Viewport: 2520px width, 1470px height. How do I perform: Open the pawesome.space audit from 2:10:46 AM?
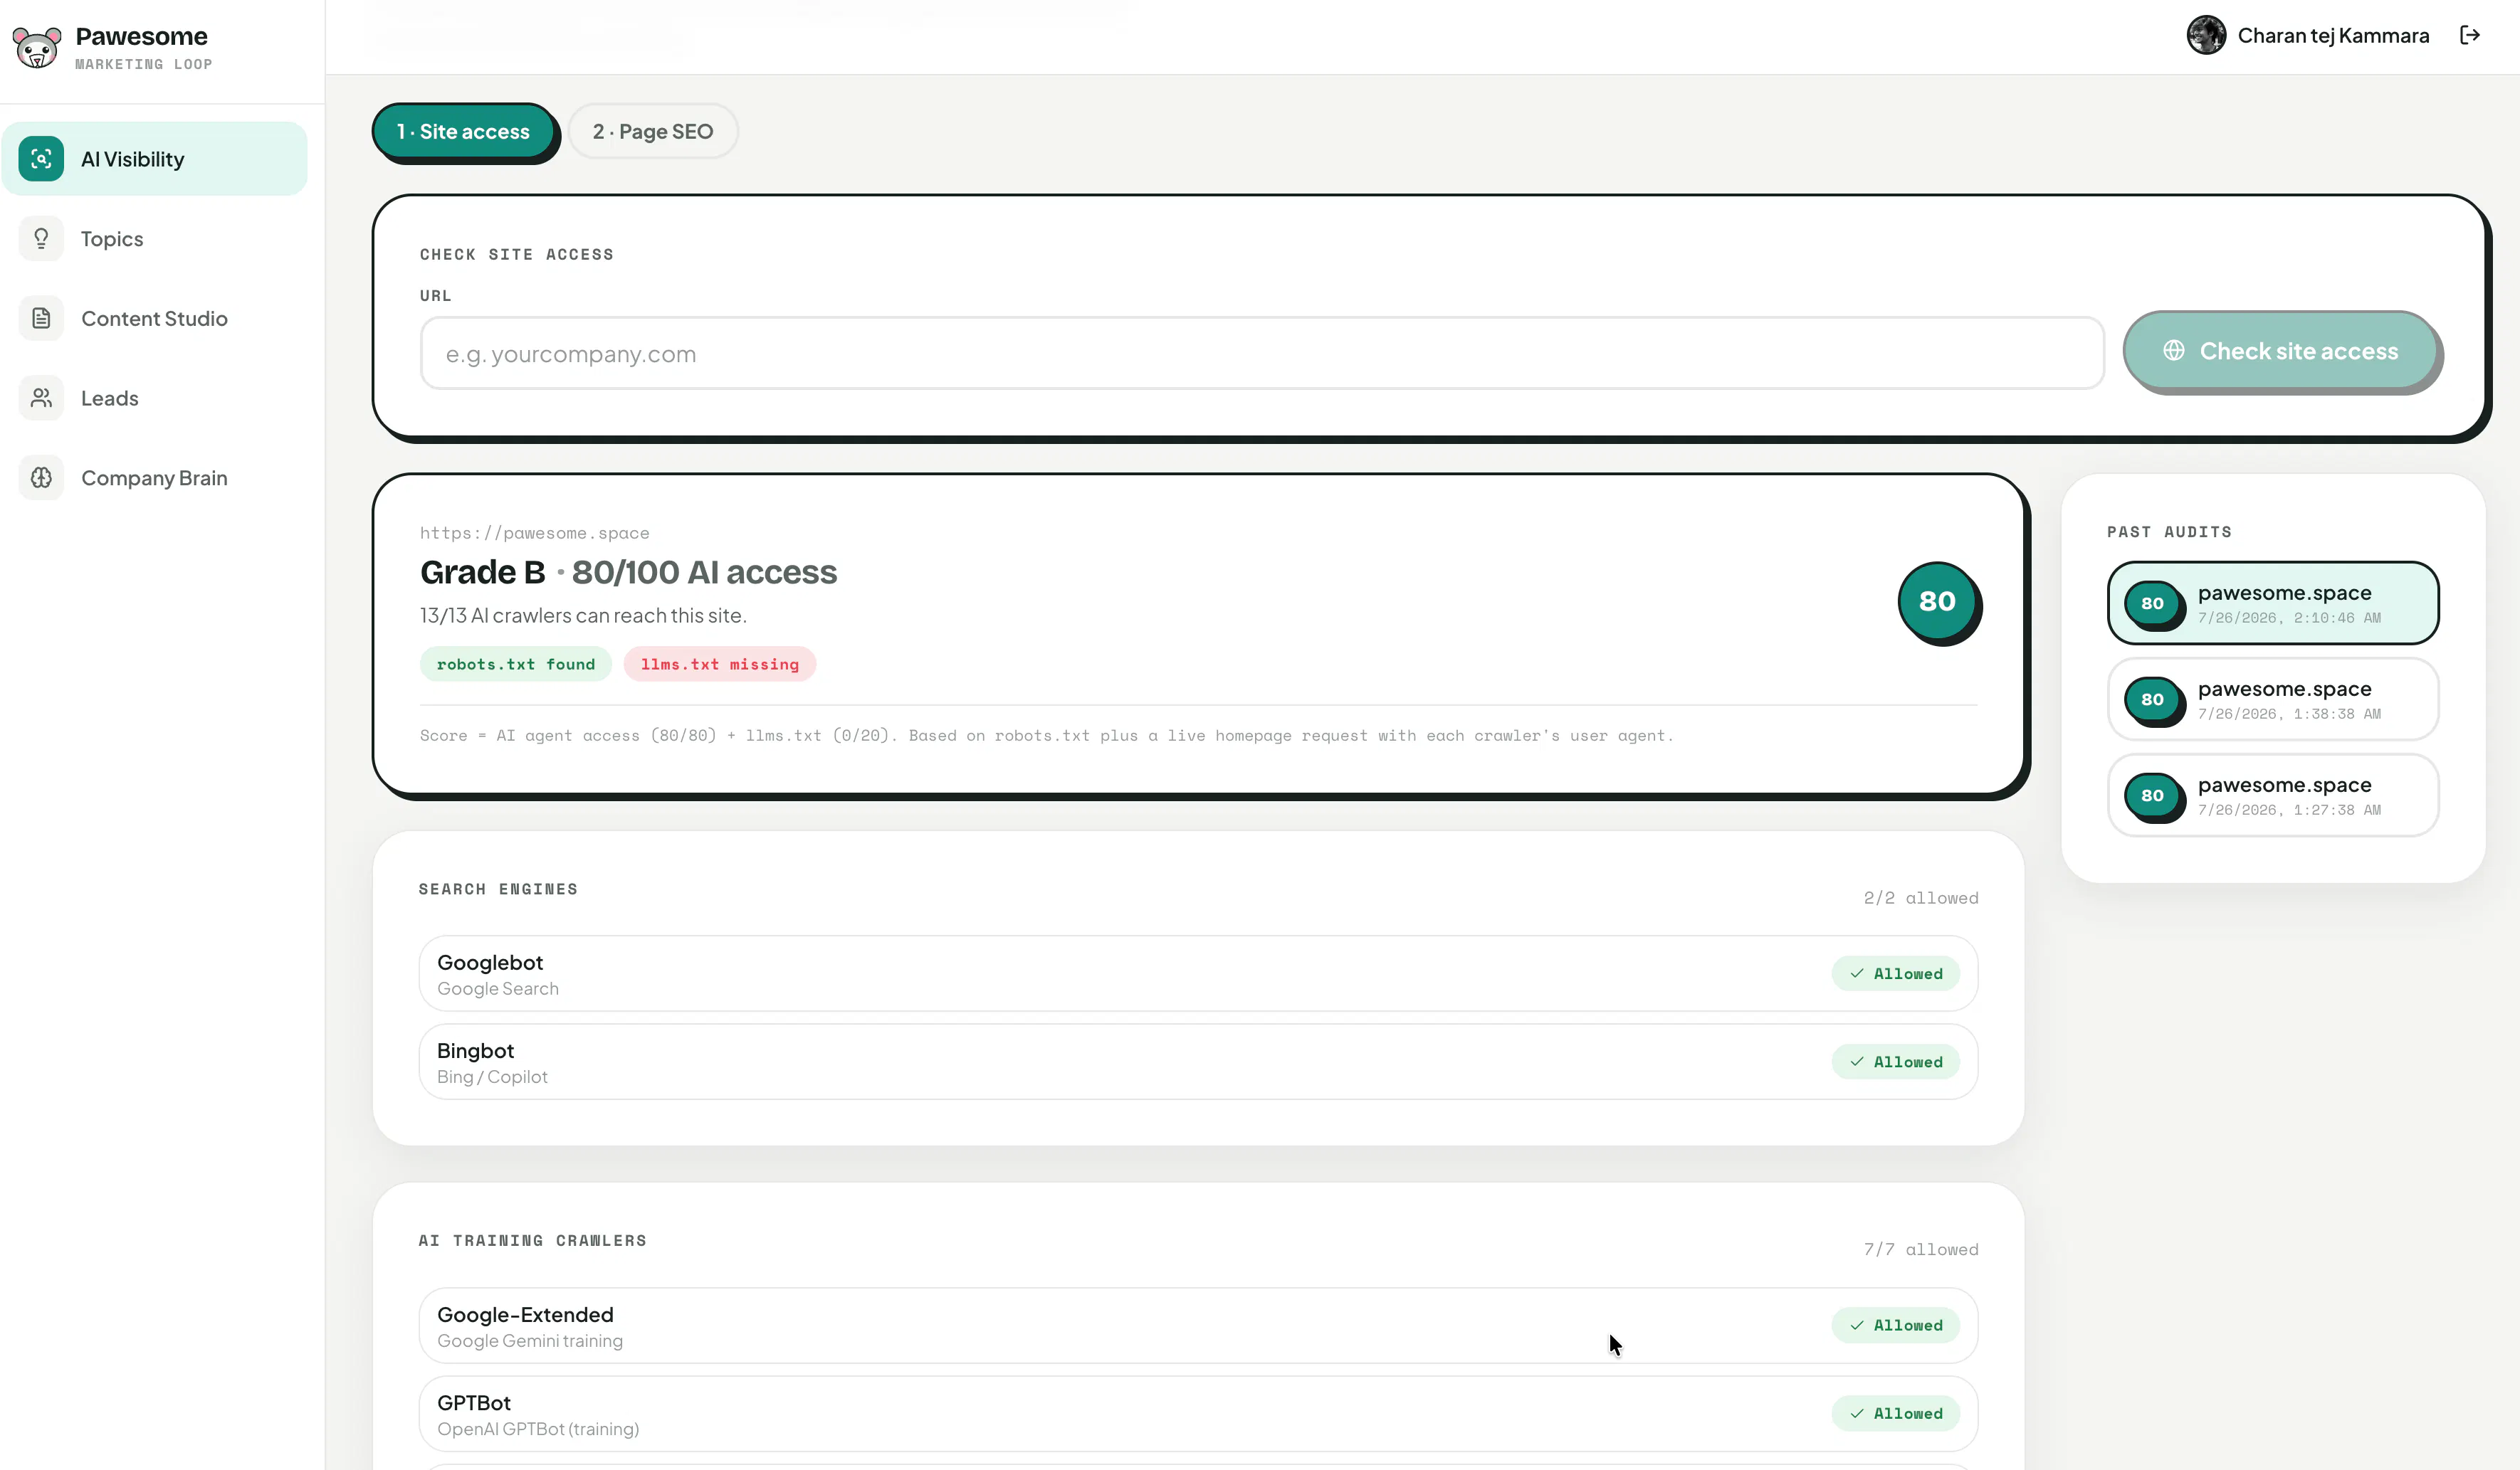point(2273,603)
